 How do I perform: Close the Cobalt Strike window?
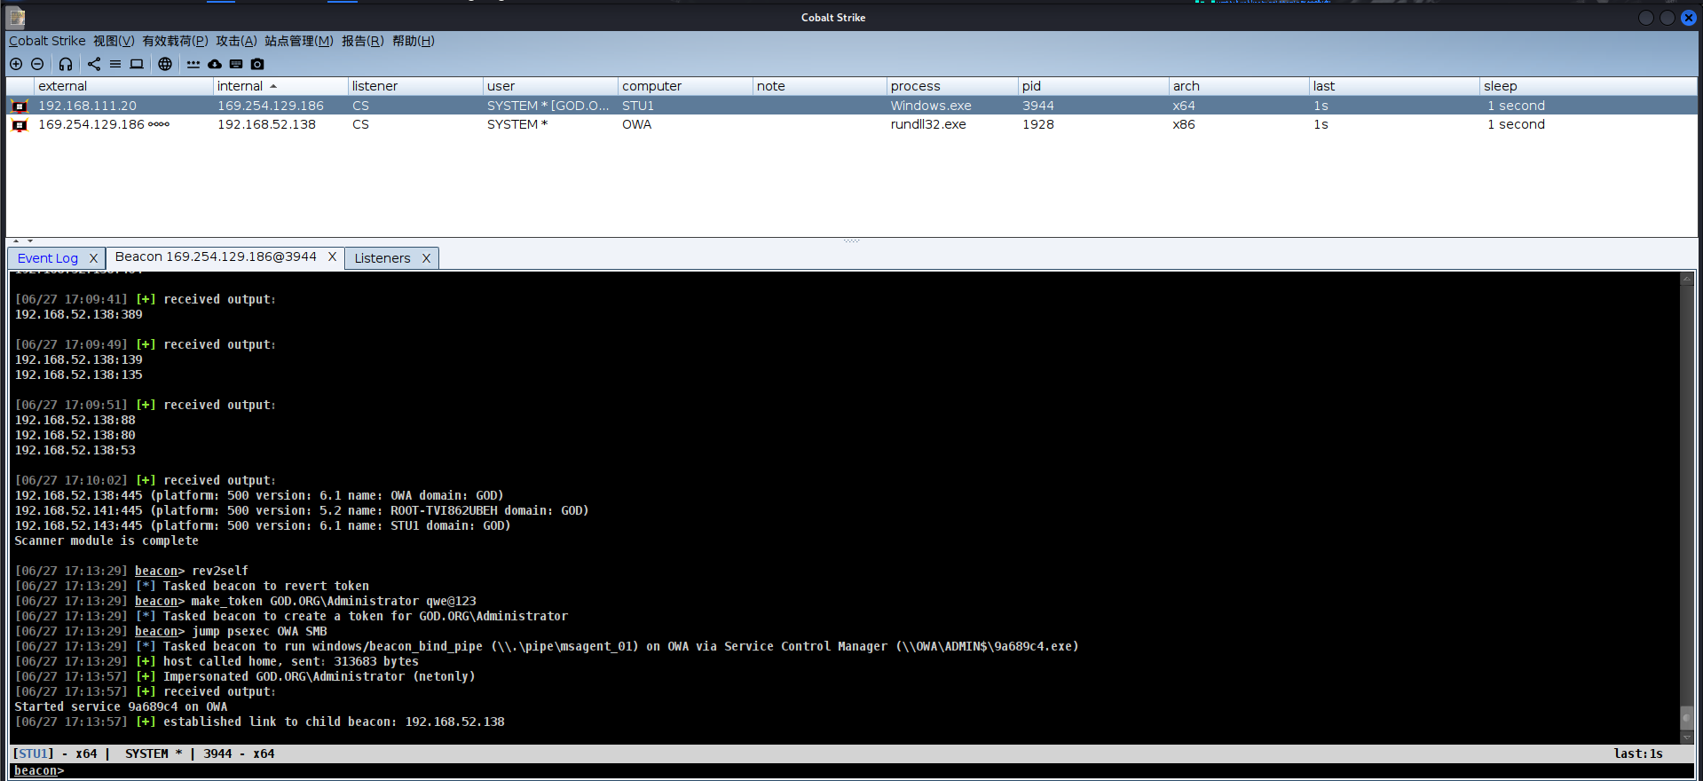[x=1689, y=18]
